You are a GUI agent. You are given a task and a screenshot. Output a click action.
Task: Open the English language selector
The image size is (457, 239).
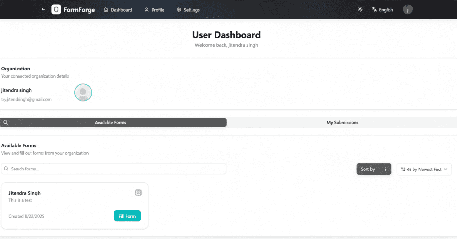click(382, 10)
